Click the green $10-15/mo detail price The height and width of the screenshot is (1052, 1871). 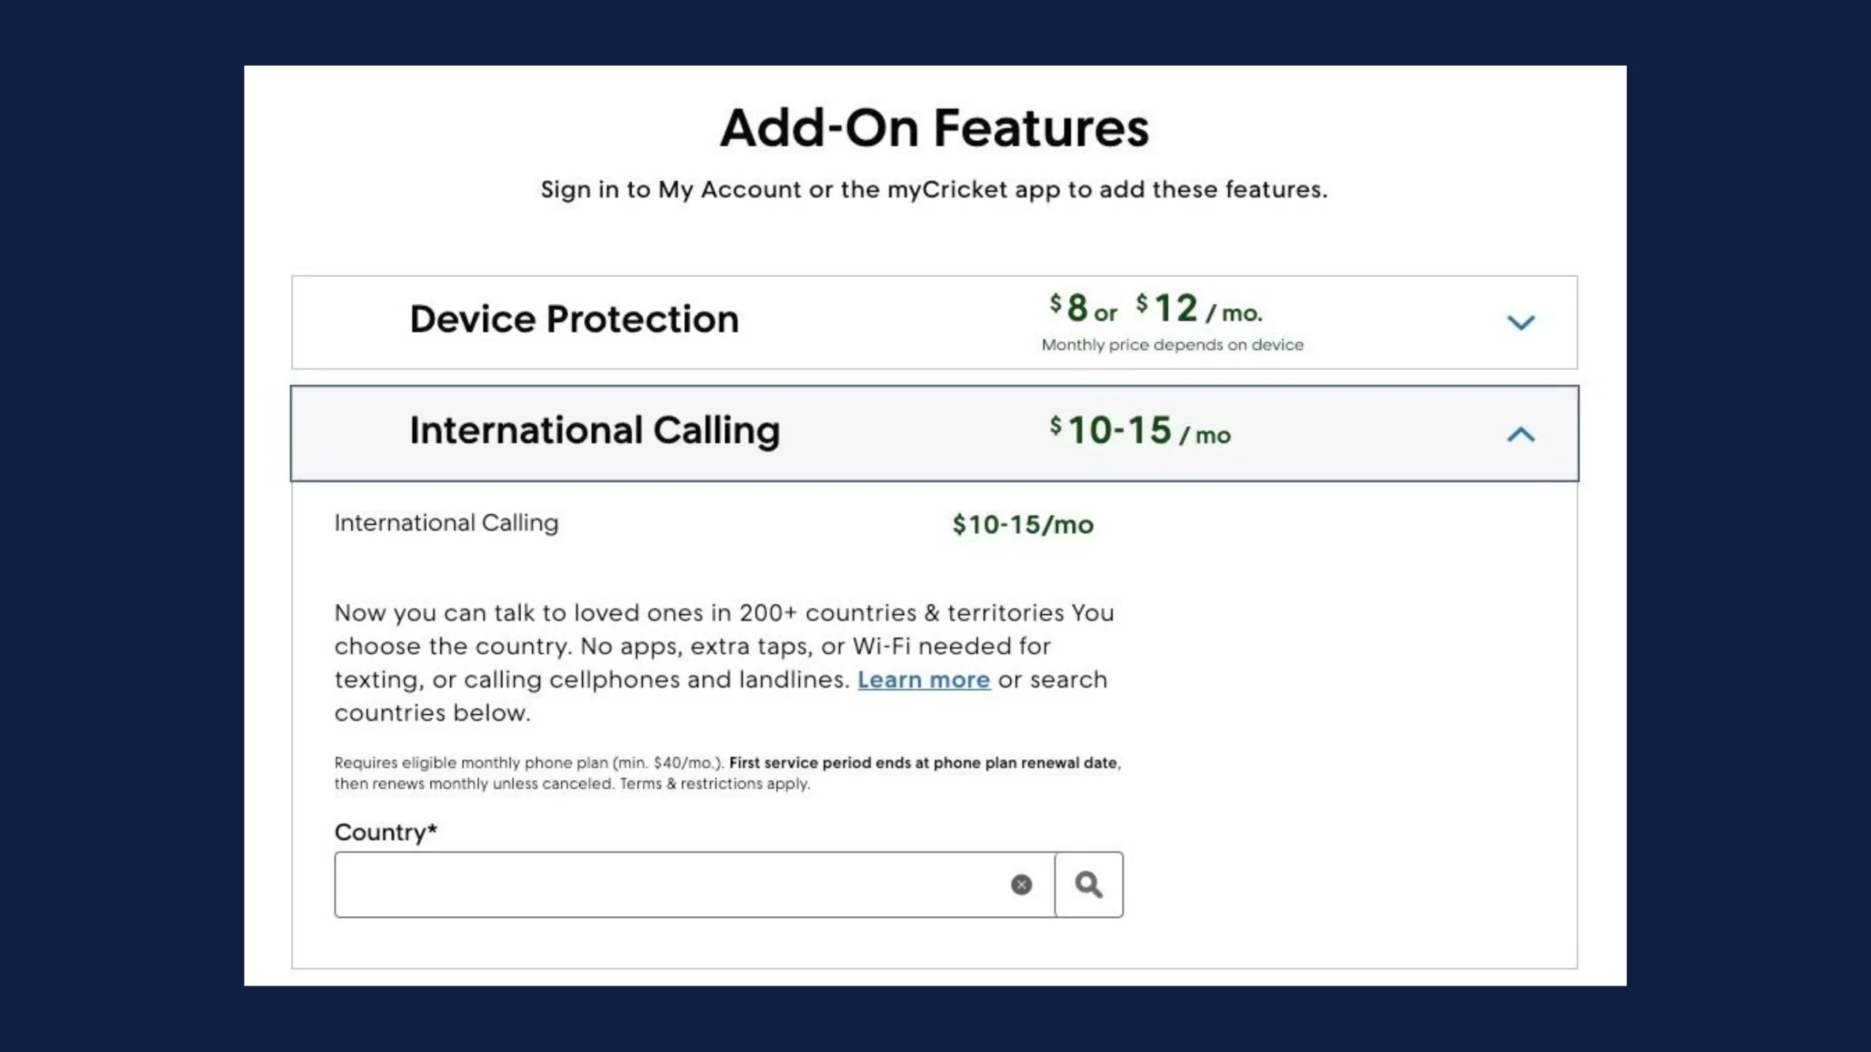pos(1023,525)
